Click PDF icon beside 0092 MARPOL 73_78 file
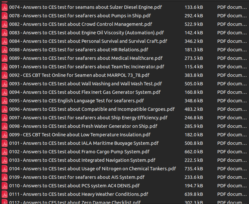Screen dimensions: 249x204 (5, 75)
